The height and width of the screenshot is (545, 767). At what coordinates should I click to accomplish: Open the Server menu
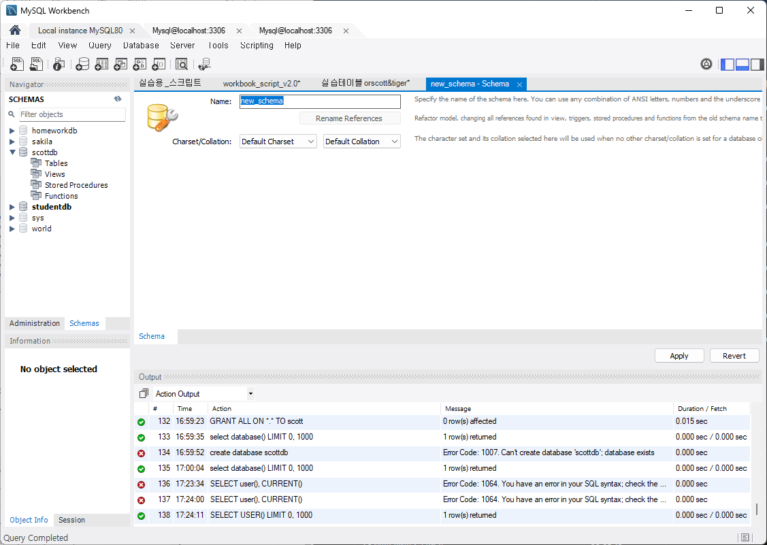182,45
